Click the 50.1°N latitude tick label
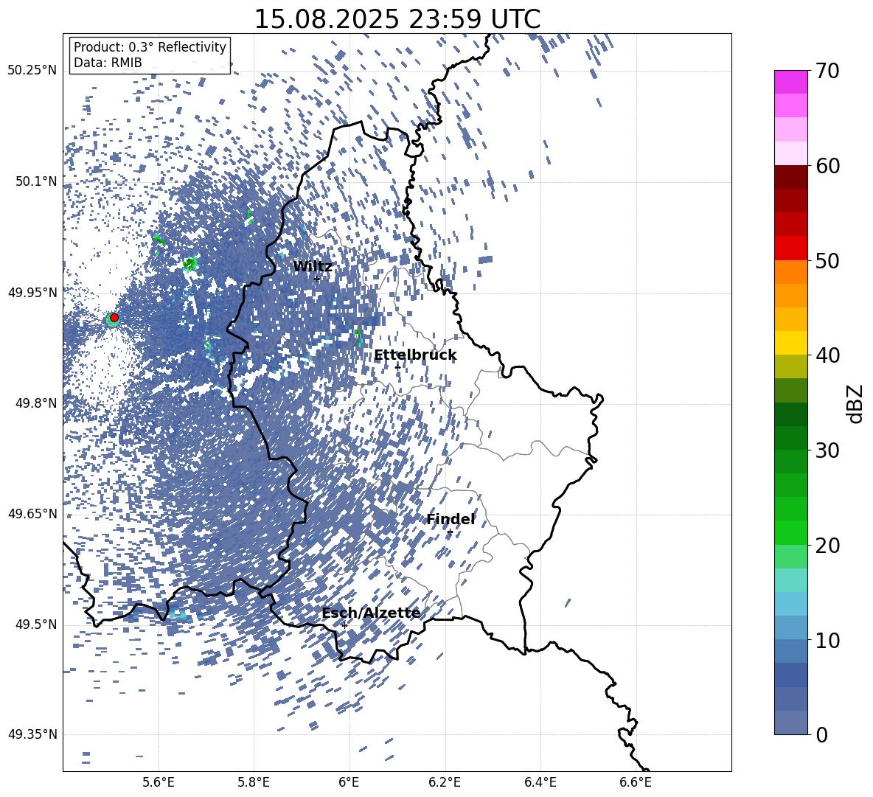Viewport: 873px width, 797px height. coord(35,181)
